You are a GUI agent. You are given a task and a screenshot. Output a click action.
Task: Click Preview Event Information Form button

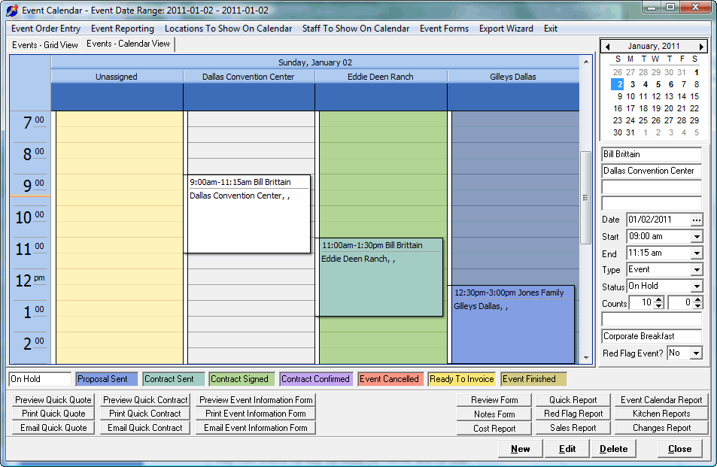coord(256,400)
